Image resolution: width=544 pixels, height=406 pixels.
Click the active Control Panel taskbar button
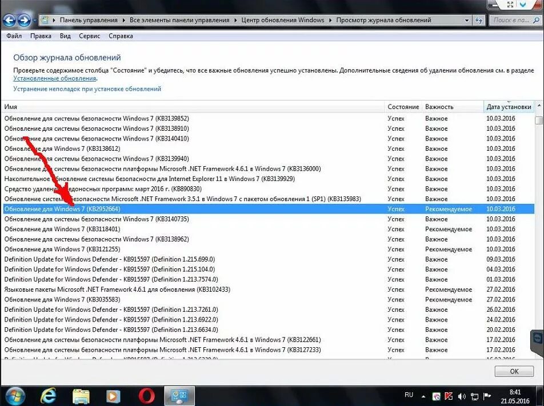pos(179,396)
